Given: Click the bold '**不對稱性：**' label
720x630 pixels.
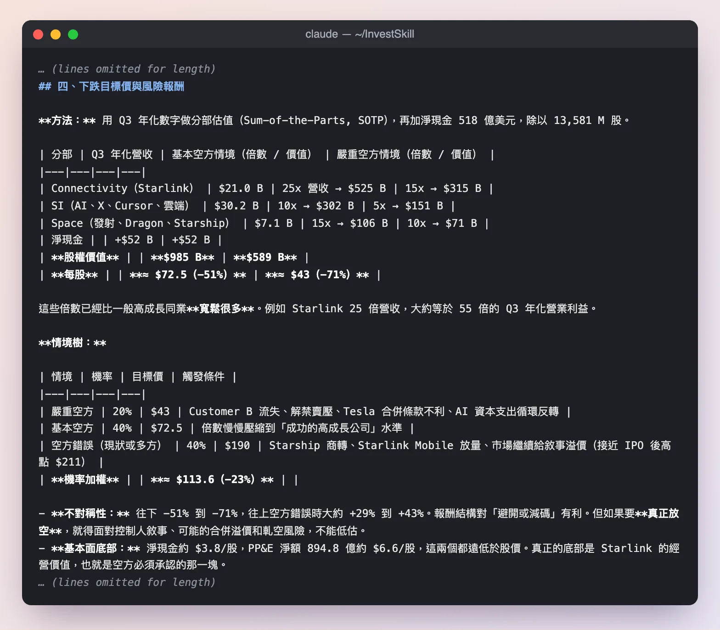Looking at the screenshot, I should coord(90,513).
